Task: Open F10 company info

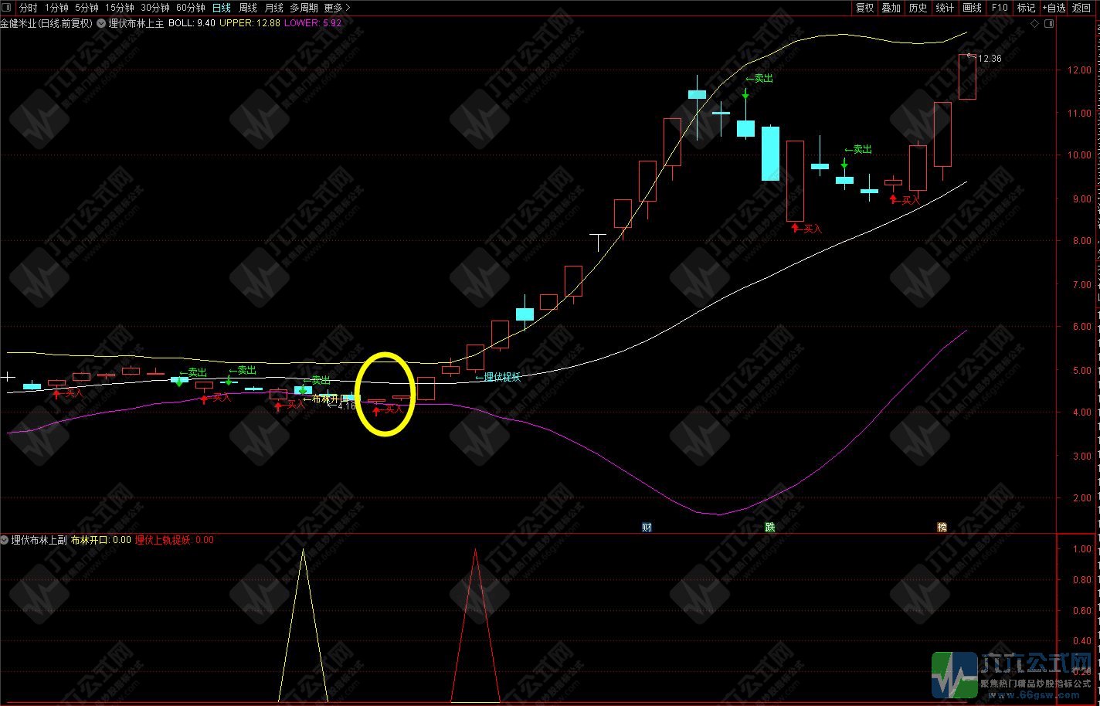Action: [x=1000, y=8]
